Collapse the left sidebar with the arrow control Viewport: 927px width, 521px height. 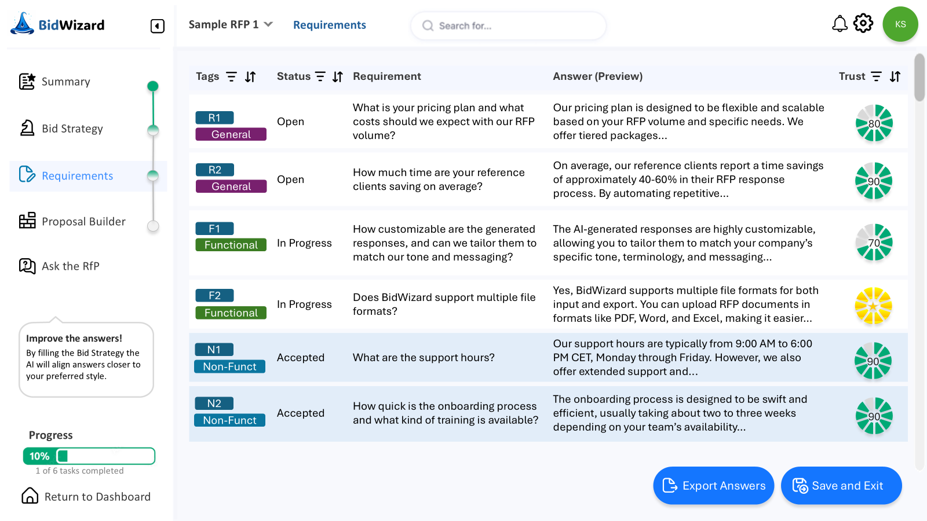157,25
